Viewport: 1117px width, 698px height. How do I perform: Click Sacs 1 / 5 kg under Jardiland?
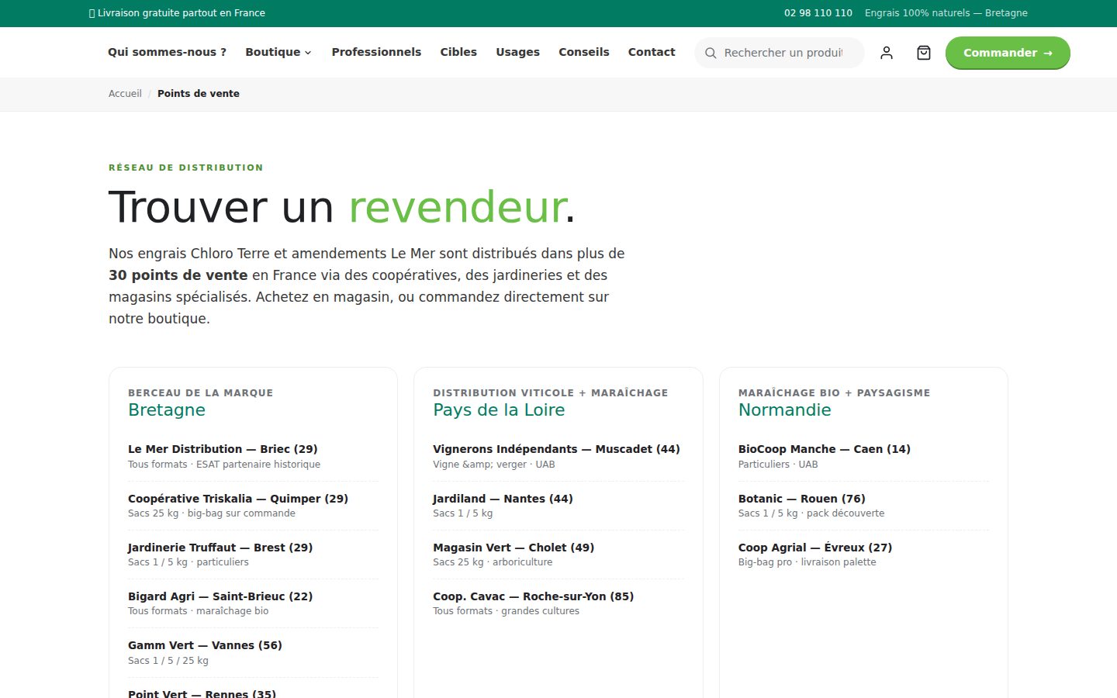[x=463, y=513]
